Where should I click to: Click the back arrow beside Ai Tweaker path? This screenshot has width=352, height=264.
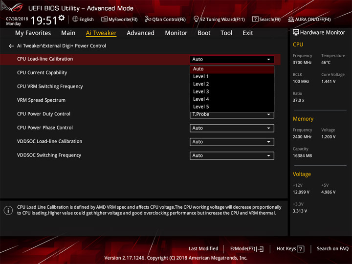11,46
